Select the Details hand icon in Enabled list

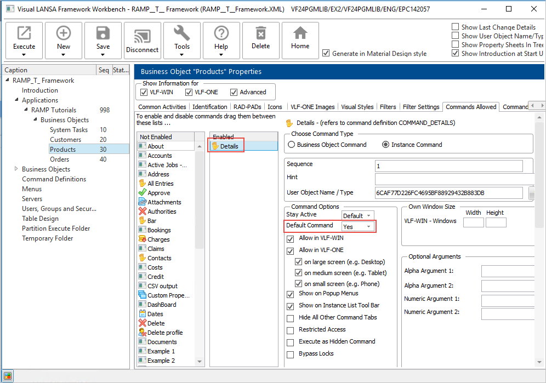[x=215, y=146]
